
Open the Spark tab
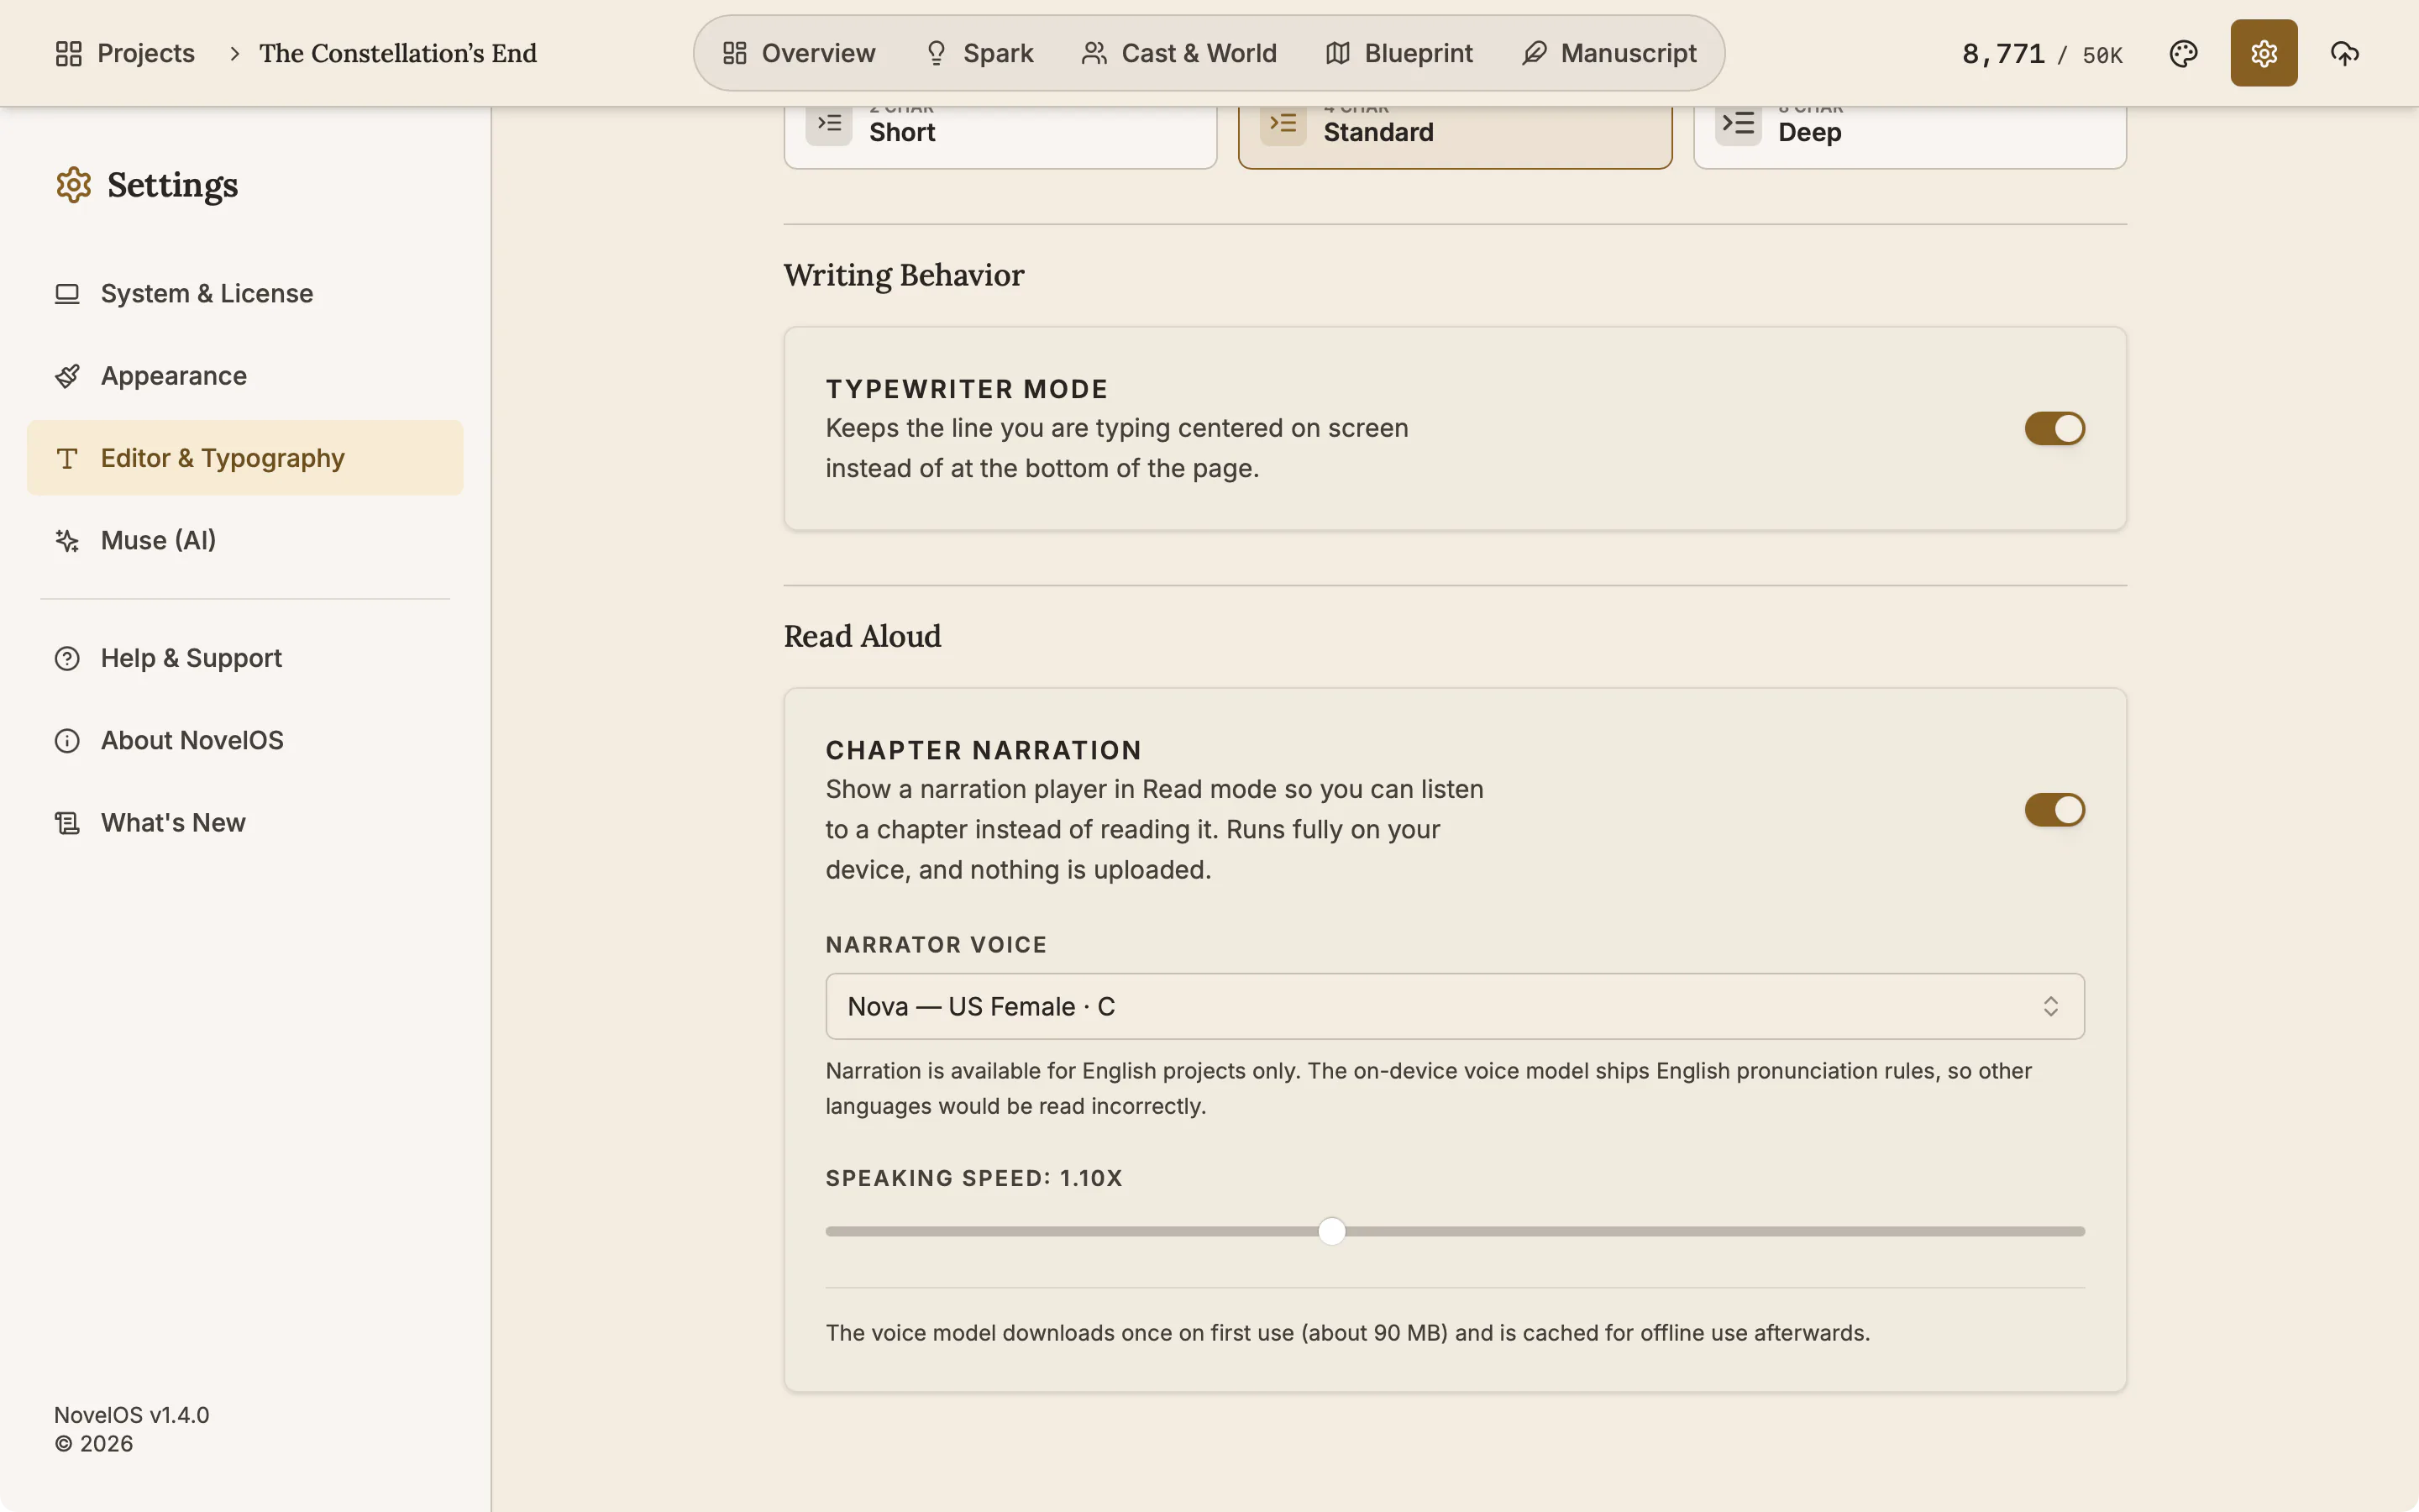click(979, 53)
